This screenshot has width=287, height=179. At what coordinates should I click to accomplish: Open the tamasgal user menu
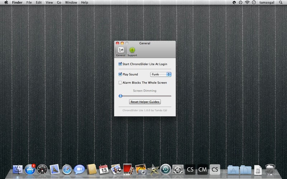(267, 3)
